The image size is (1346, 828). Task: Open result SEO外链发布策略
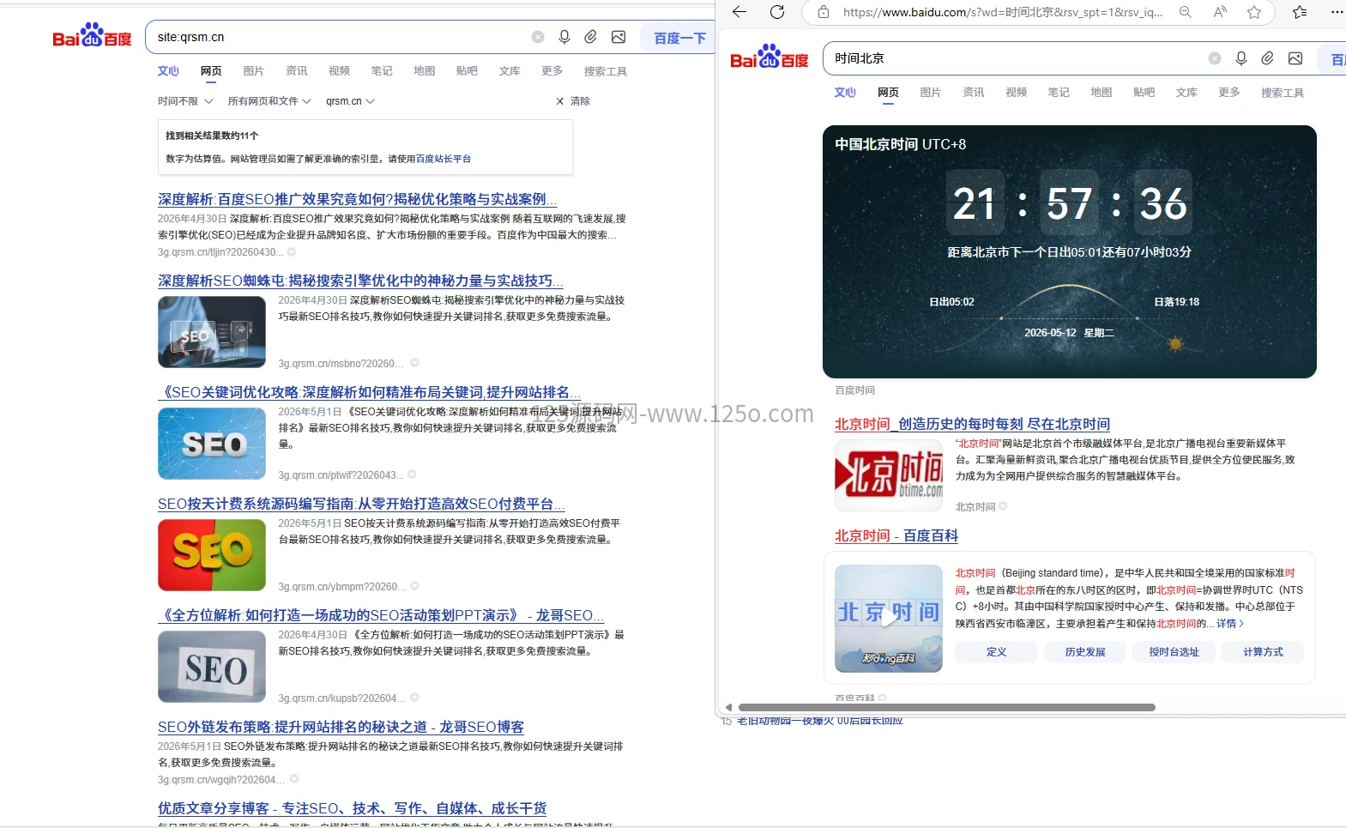(x=341, y=727)
